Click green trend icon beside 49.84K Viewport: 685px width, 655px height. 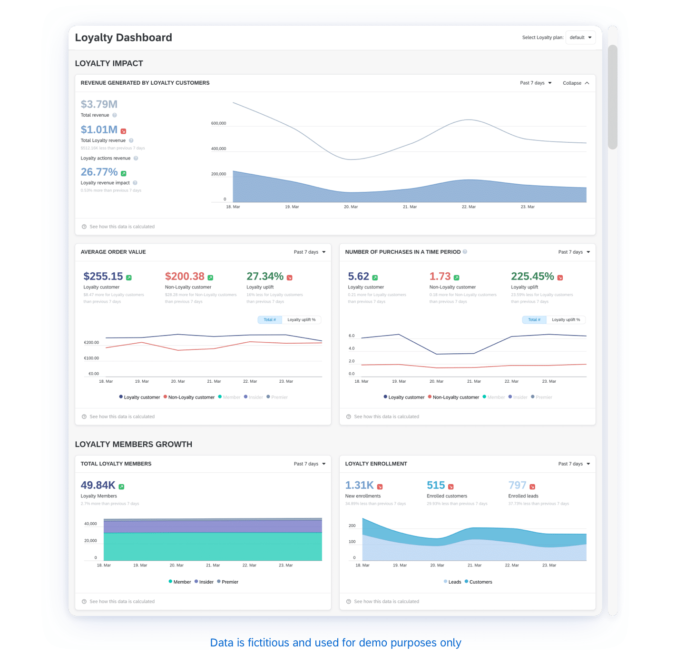[x=121, y=486]
